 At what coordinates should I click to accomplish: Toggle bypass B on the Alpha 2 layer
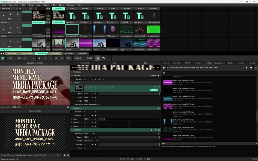(x=11, y=28)
